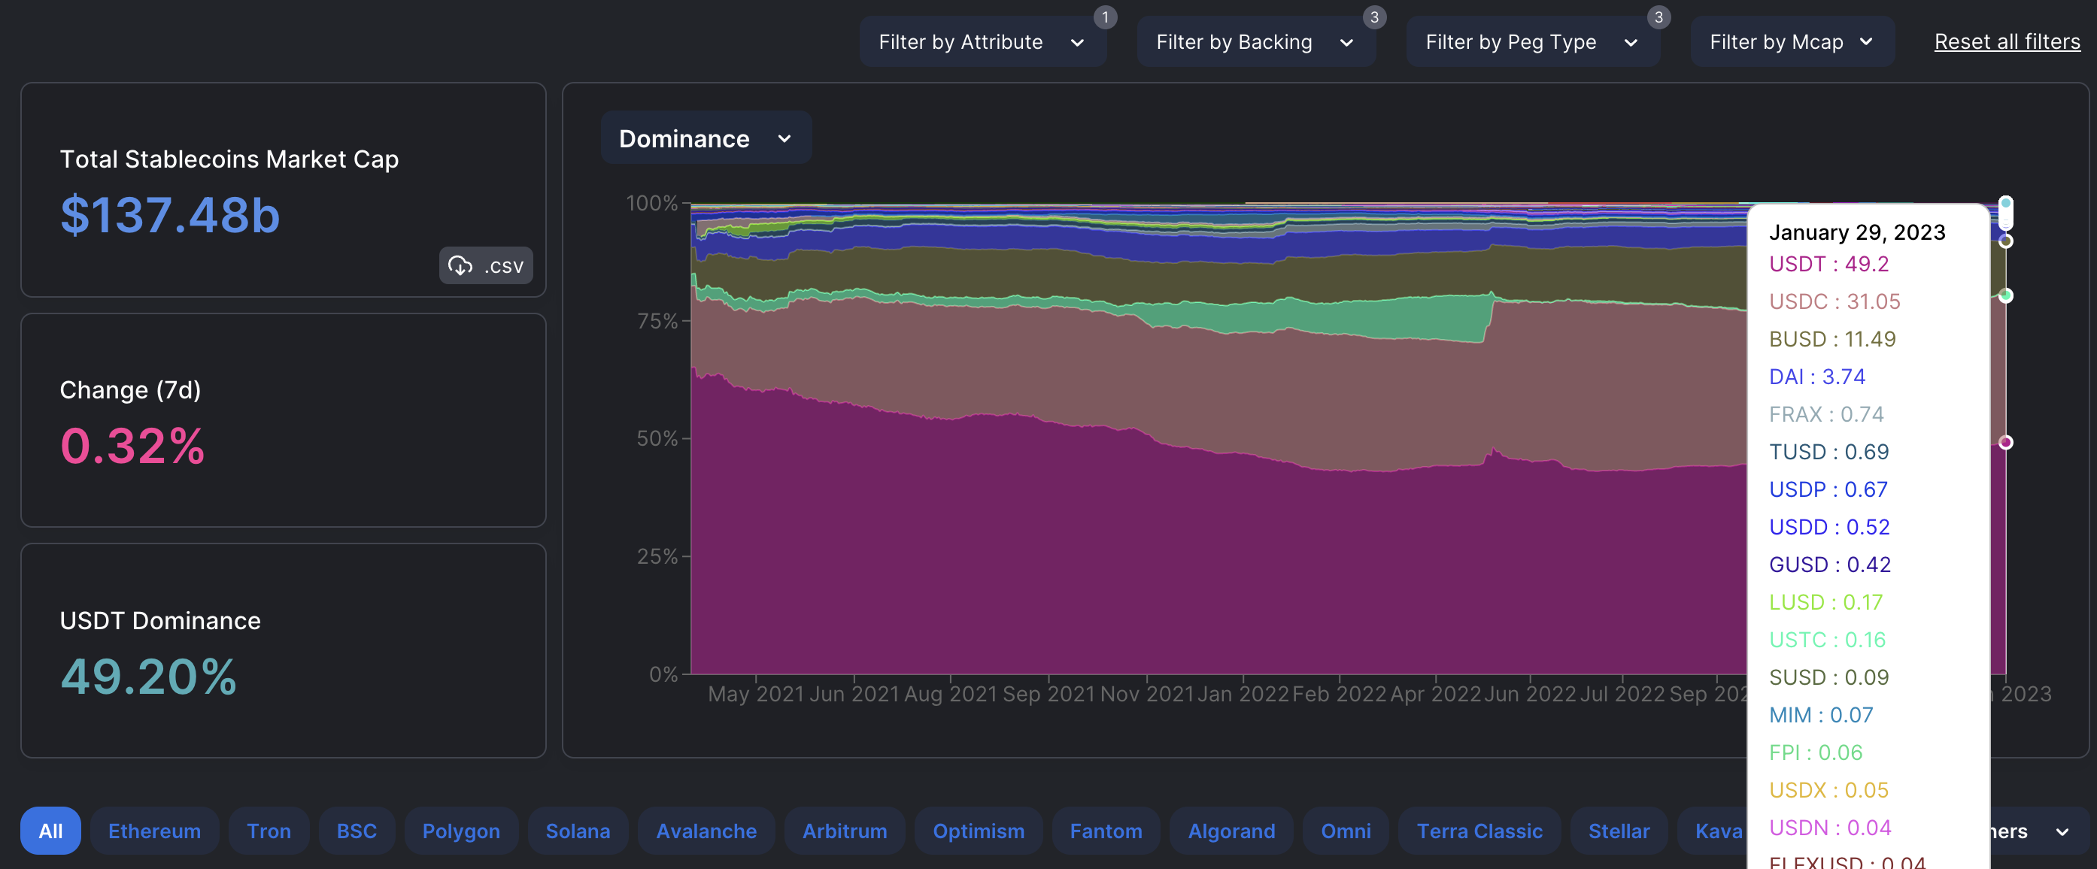Click the Jan 2022 x-axis label
Image resolution: width=2097 pixels, height=869 pixels.
point(1243,694)
